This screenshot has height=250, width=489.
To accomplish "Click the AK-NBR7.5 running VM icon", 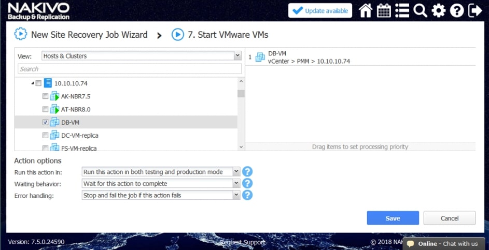I will coord(54,96).
